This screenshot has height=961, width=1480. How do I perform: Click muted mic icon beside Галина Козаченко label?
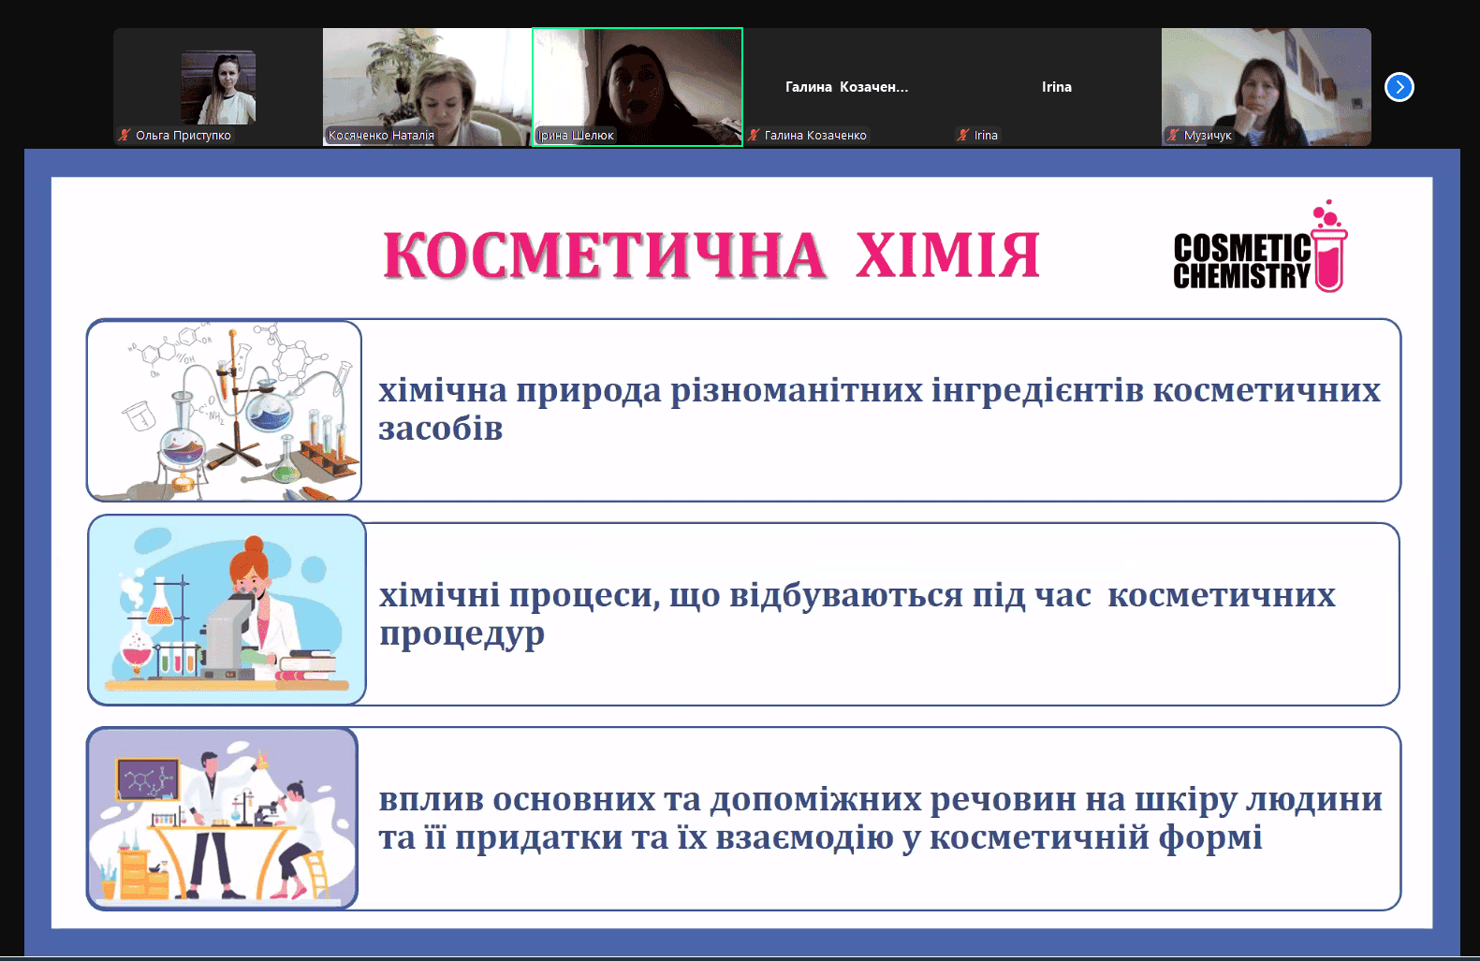(x=754, y=135)
